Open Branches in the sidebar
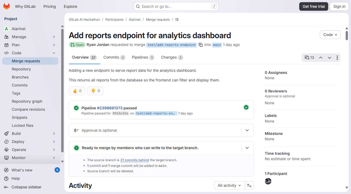 tap(30, 77)
